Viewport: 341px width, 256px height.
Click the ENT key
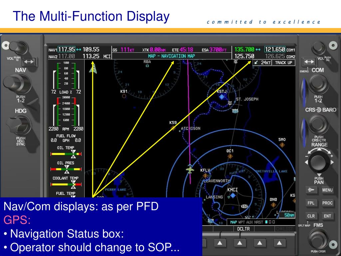(327, 216)
